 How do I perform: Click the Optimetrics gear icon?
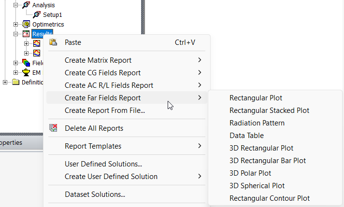click(x=26, y=24)
